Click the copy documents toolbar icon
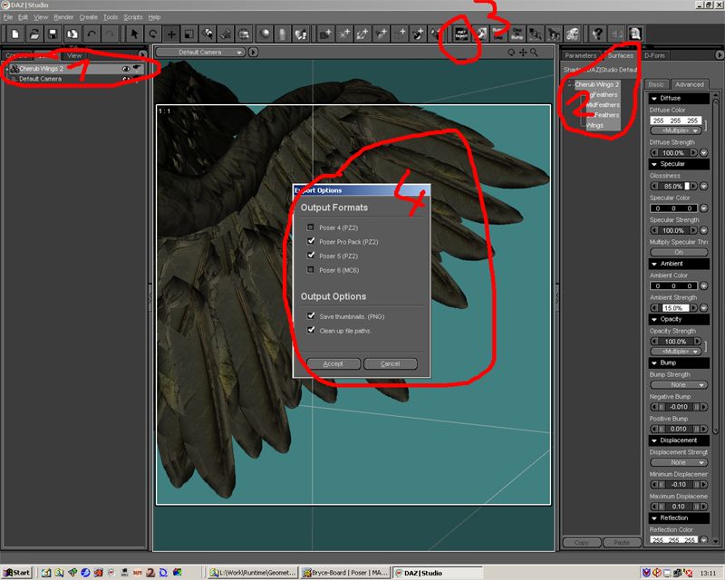The image size is (725, 580). (x=72, y=34)
